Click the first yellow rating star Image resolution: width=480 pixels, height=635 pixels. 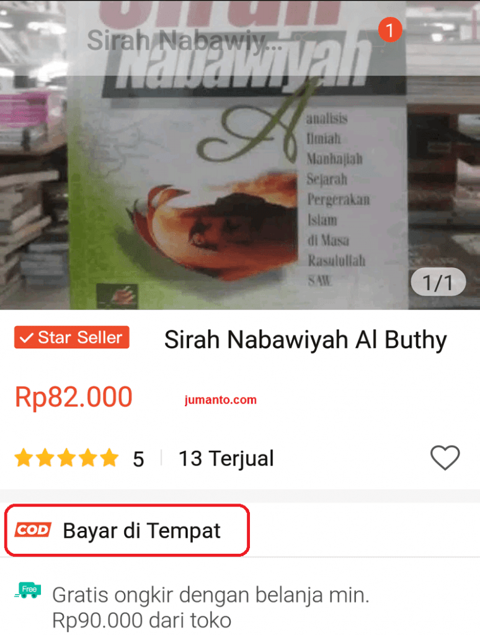tap(24, 458)
